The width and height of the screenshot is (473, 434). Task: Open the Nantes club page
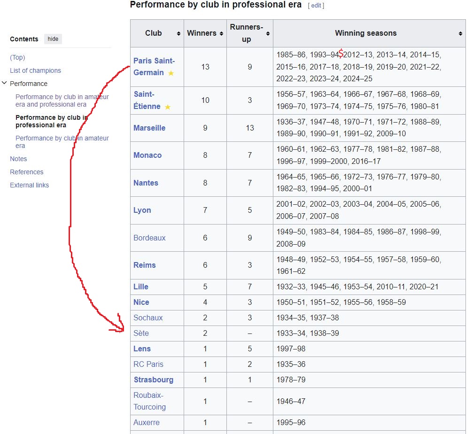pos(146,183)
